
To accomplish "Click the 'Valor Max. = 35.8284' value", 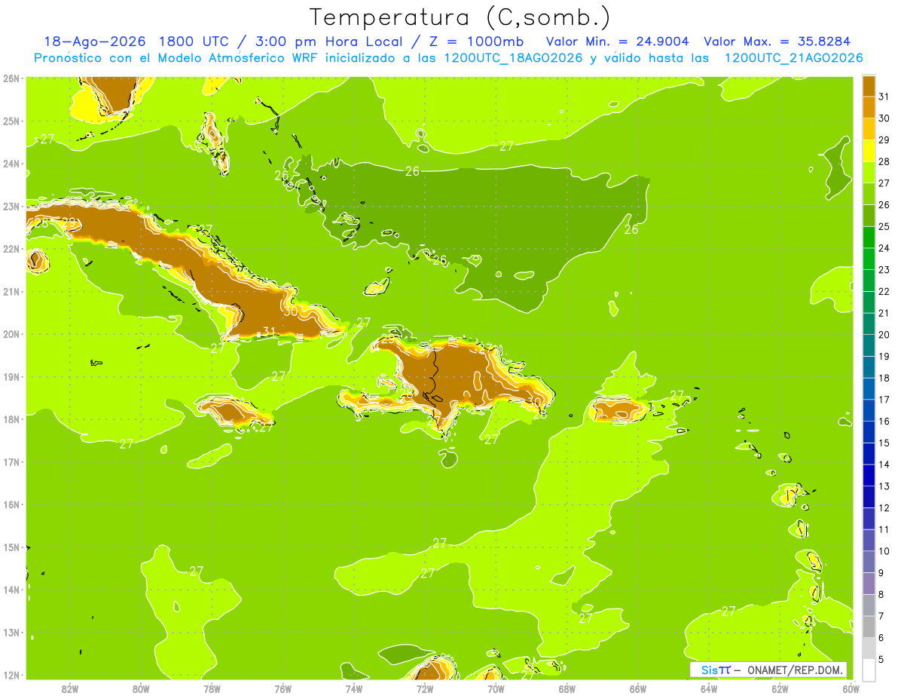I will (x=776, y=41).
